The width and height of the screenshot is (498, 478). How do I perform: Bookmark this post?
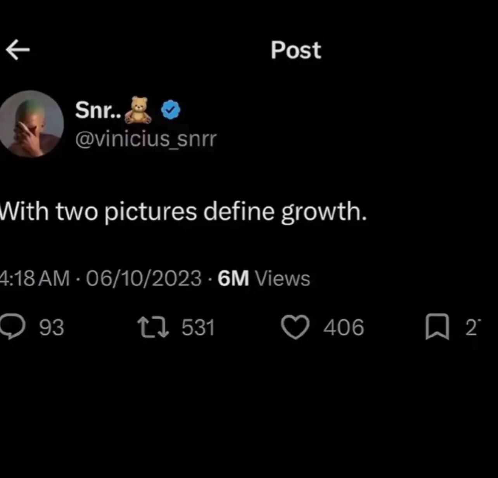coord(437,327)
